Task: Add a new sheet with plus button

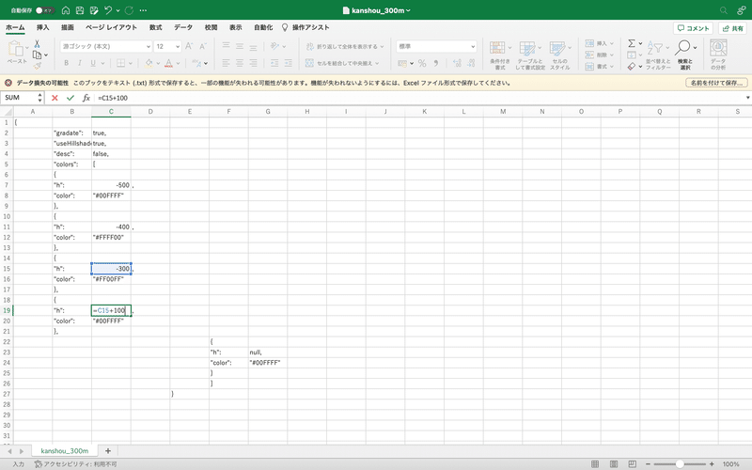Action: (108, 451)
